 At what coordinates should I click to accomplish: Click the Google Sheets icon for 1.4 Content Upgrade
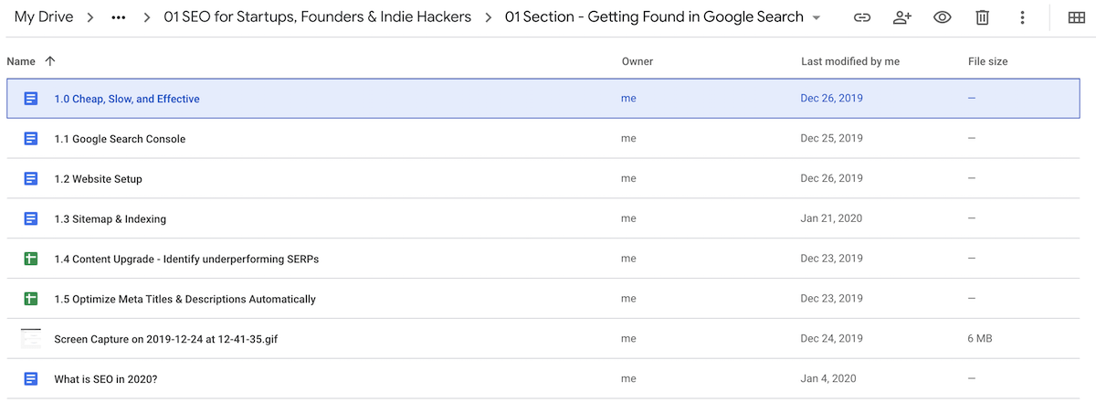pos(31,259)
